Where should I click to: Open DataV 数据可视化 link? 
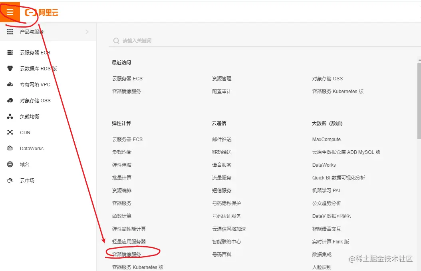click(x=331, y=216)
